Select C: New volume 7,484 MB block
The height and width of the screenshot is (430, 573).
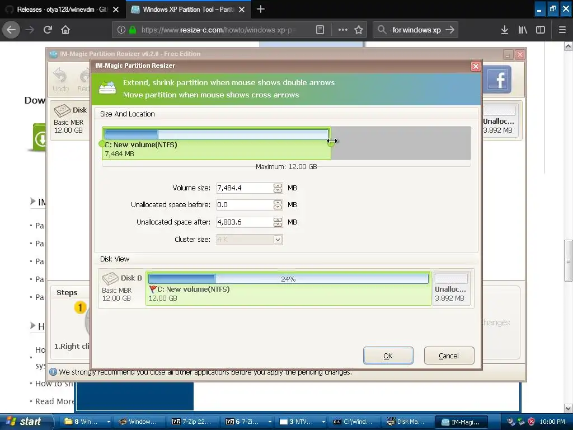coord(217,143)
